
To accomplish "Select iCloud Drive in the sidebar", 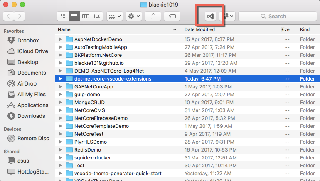I will (x=32, y=51).
